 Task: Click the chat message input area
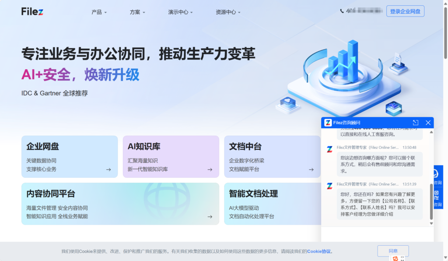[x=377, y=234]
